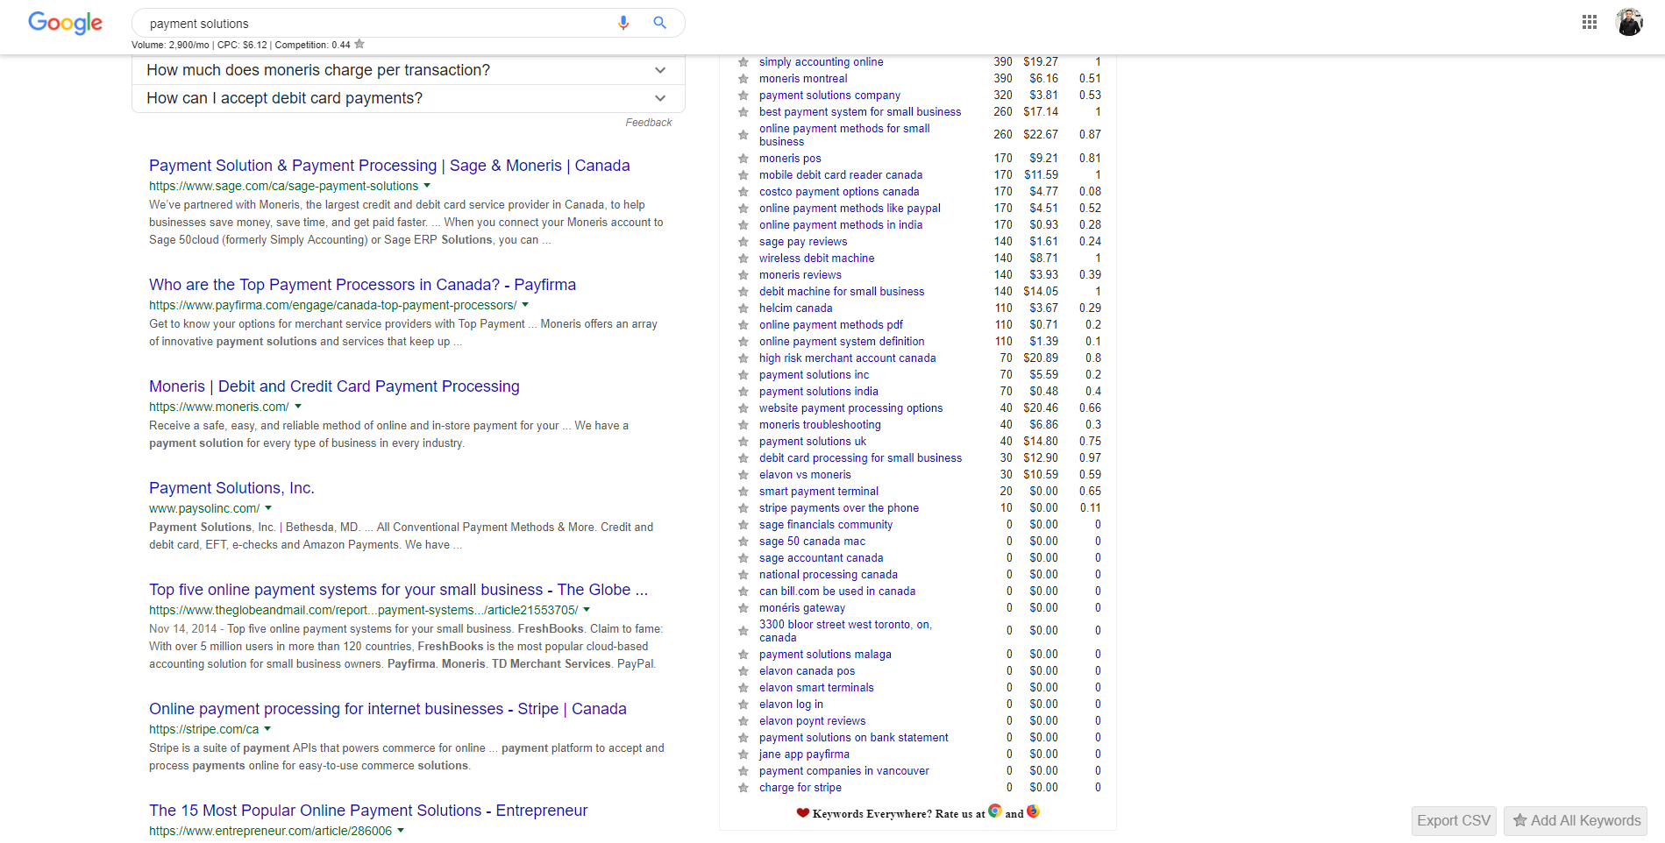Image resolution: width=1665 pixels, height=843 pixels.
Task: Star keyword 'elavon vs moneris'
Action: [x=744, y=475]
